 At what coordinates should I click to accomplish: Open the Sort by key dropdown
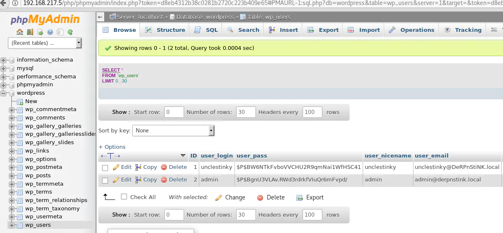(x=173, y=130)
